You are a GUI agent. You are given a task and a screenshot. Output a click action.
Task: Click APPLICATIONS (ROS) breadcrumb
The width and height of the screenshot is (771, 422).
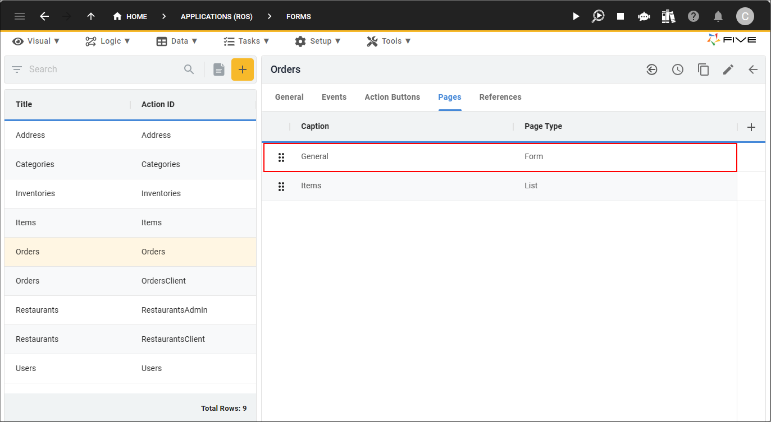click(x=217, y=17)
